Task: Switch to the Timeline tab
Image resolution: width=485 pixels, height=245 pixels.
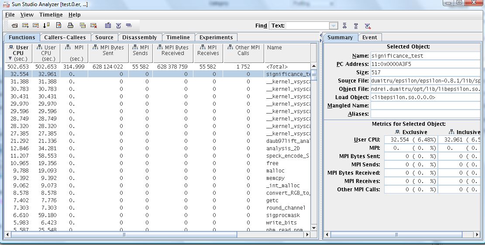Action: point(178,38)
